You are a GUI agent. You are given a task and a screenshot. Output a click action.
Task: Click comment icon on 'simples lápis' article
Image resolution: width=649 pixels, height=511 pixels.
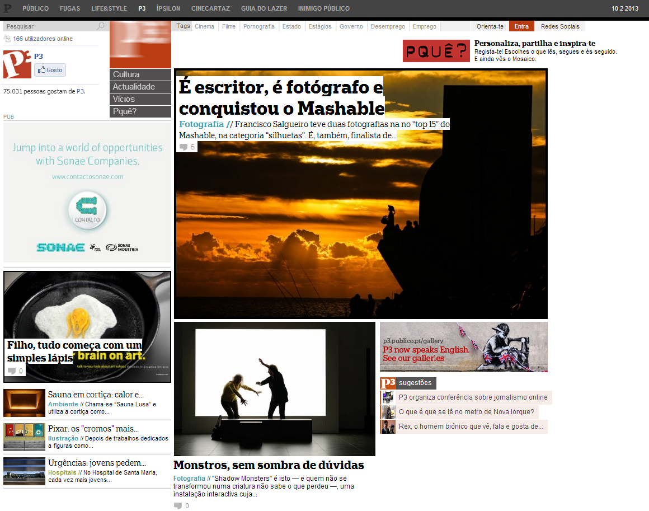tap(12, 371)
